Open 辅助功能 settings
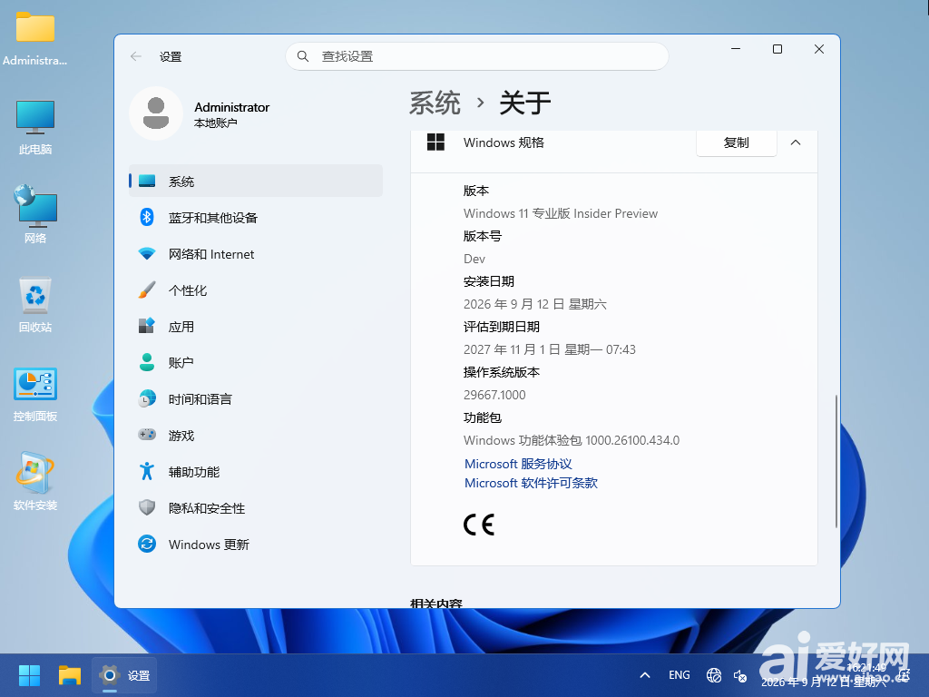The image size is (929, 697). click(x=255, y=472)
